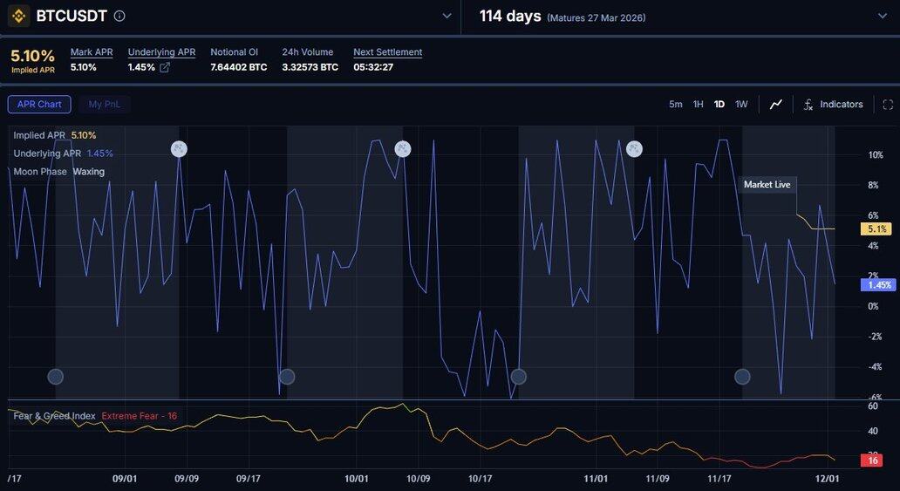Click the Mark APR label link
Viewport: 900px width, 491px height.
coord(92,52)
